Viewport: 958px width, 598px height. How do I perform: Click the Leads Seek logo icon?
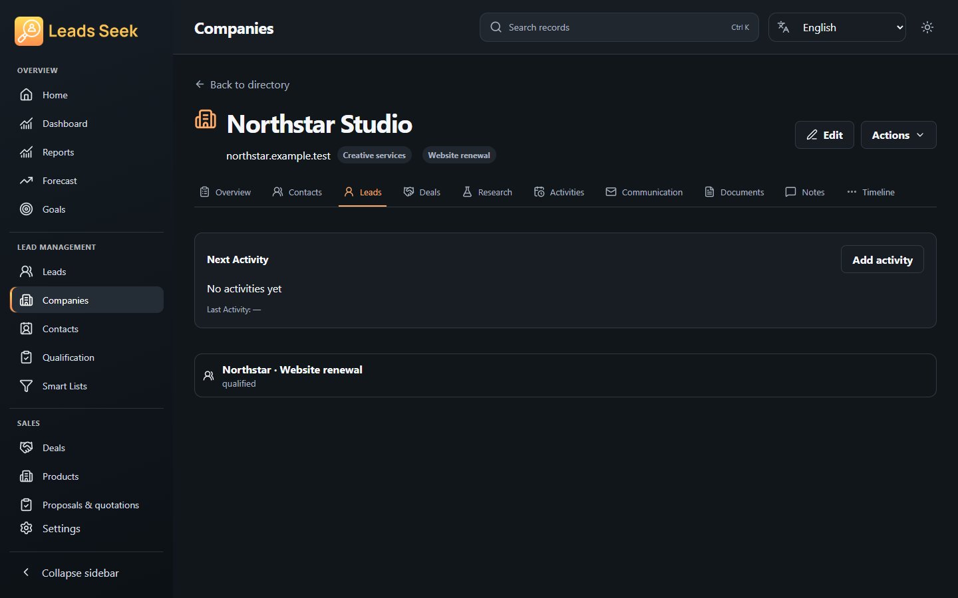(x=29, y=31)
